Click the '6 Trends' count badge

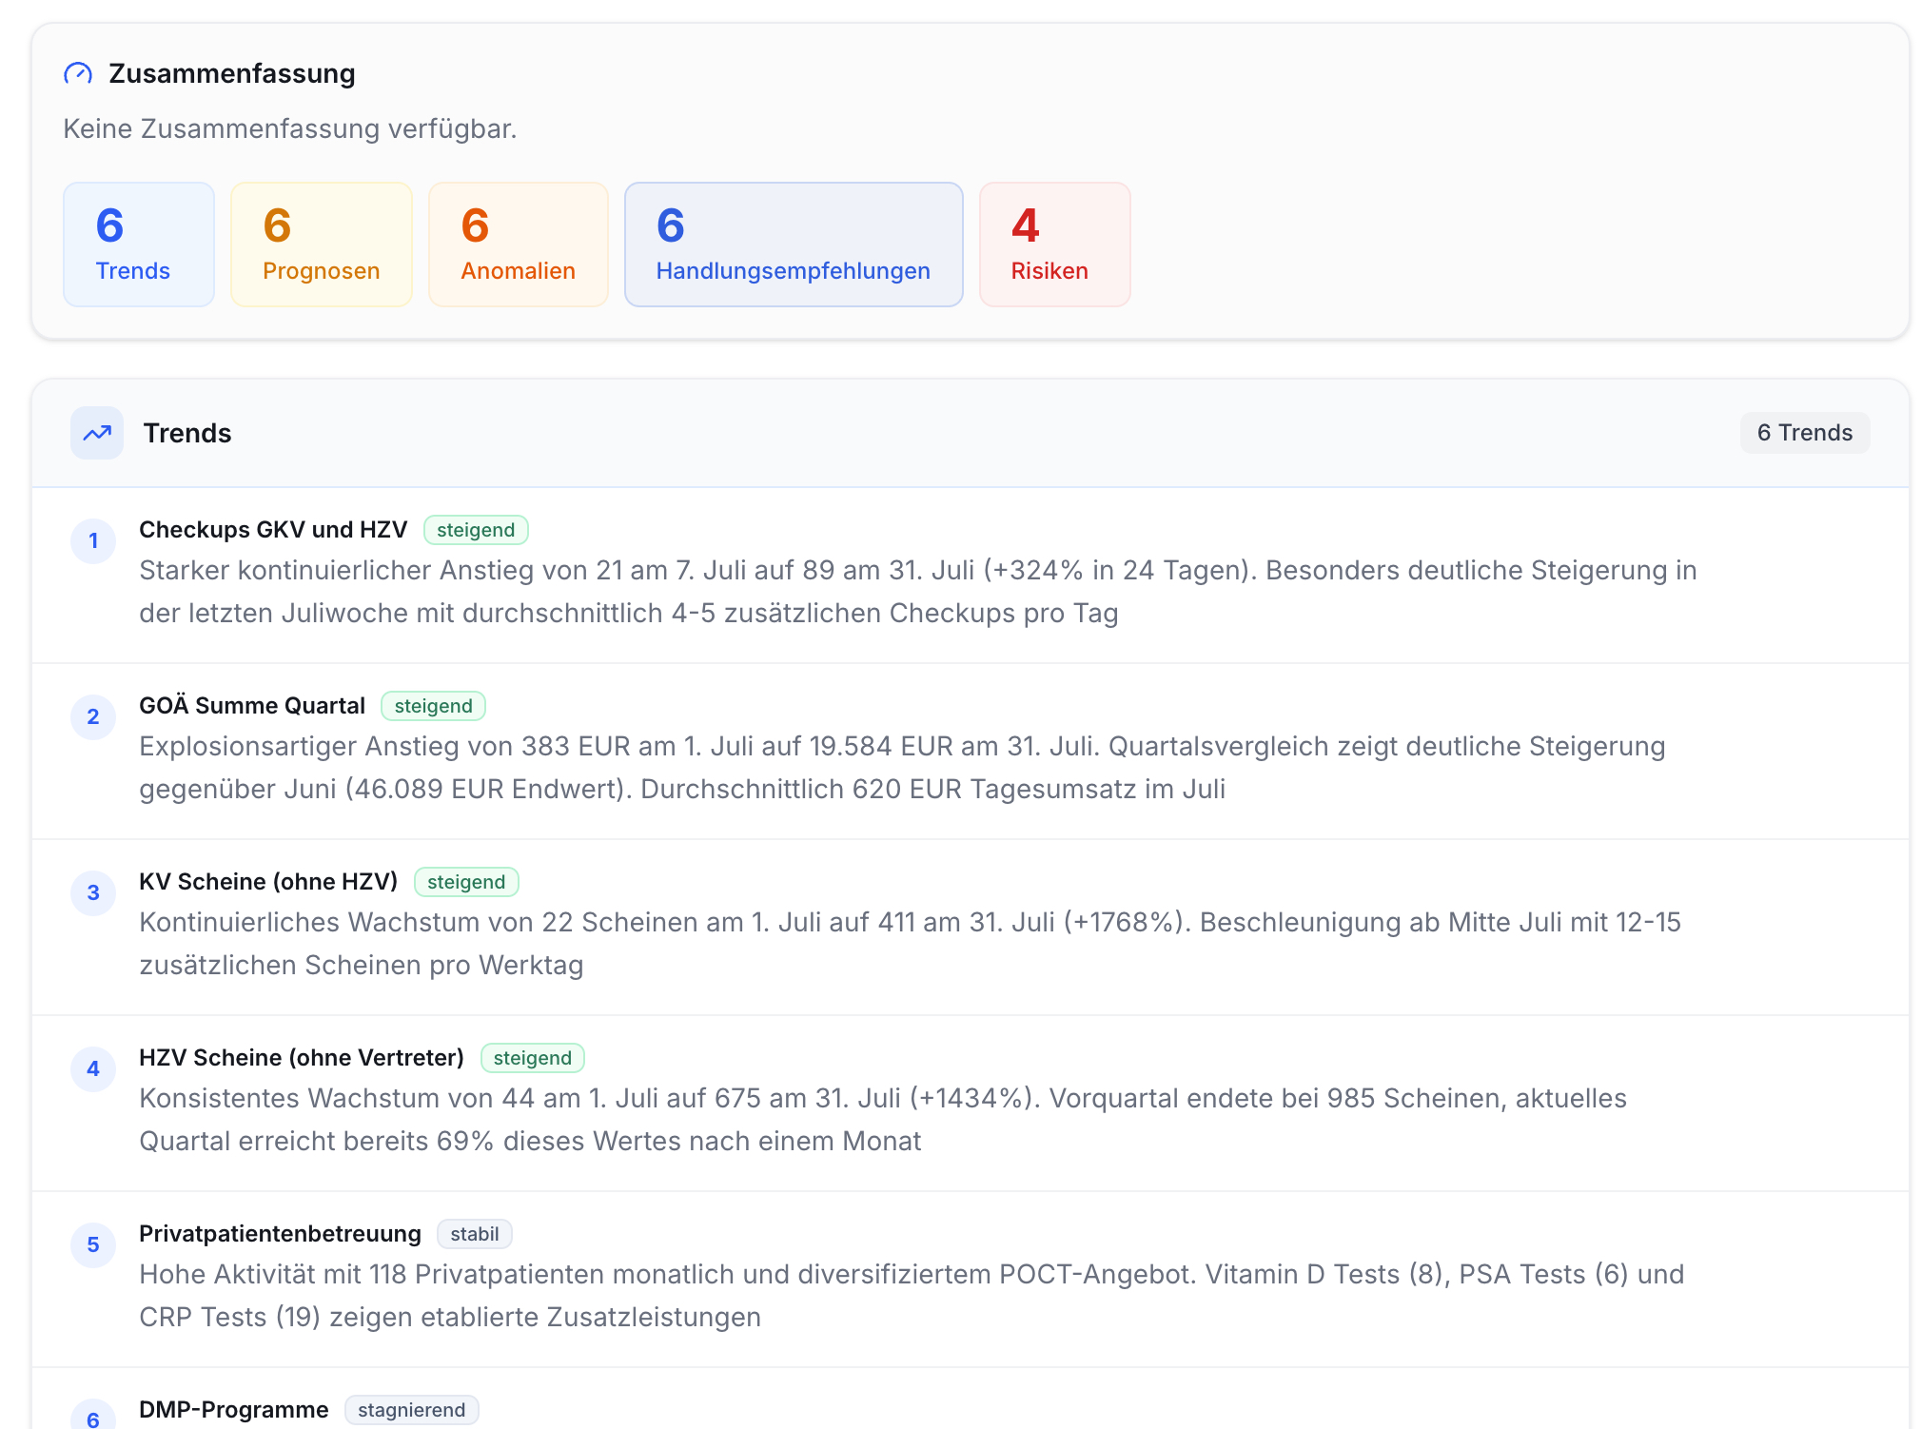point(1805,433)
